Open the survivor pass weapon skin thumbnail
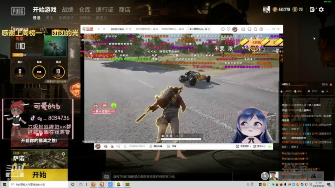Viewport: 335px width, 188px height. click(55, 46)
